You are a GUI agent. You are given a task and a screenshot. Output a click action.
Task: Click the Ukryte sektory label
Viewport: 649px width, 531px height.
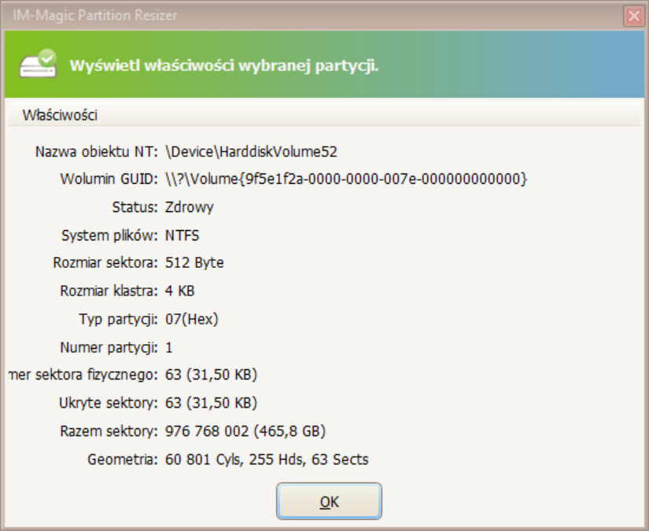click(x=109, y=403)
